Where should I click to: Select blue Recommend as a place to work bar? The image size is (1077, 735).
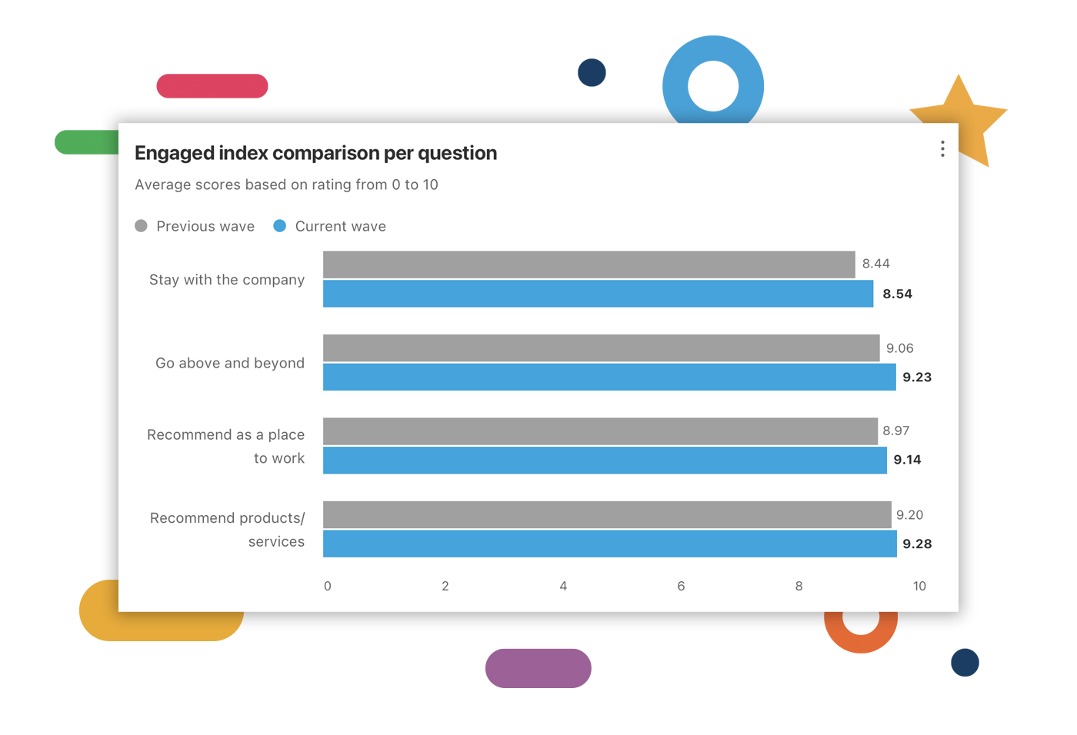pos(605,461)
